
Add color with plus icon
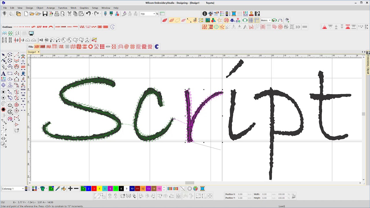click(x=70, y=189)
